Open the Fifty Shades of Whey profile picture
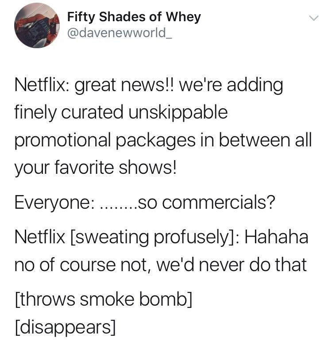332x345 pixels. point(37,25)
